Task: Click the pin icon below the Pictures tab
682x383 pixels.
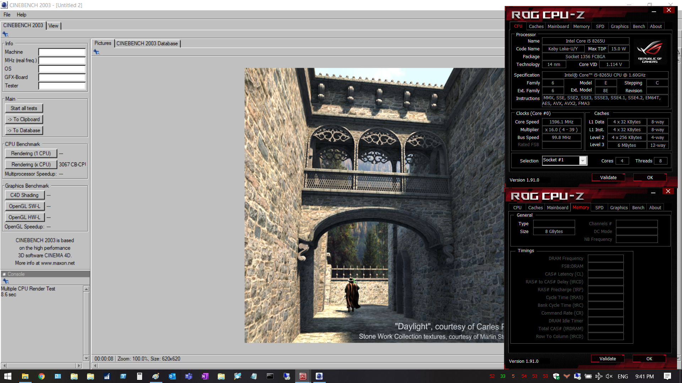Action: click(96, 52)
